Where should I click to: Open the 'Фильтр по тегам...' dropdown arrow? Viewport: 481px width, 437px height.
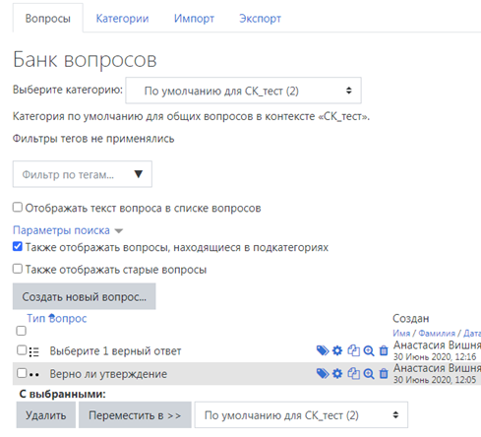(x=139, y=174)
